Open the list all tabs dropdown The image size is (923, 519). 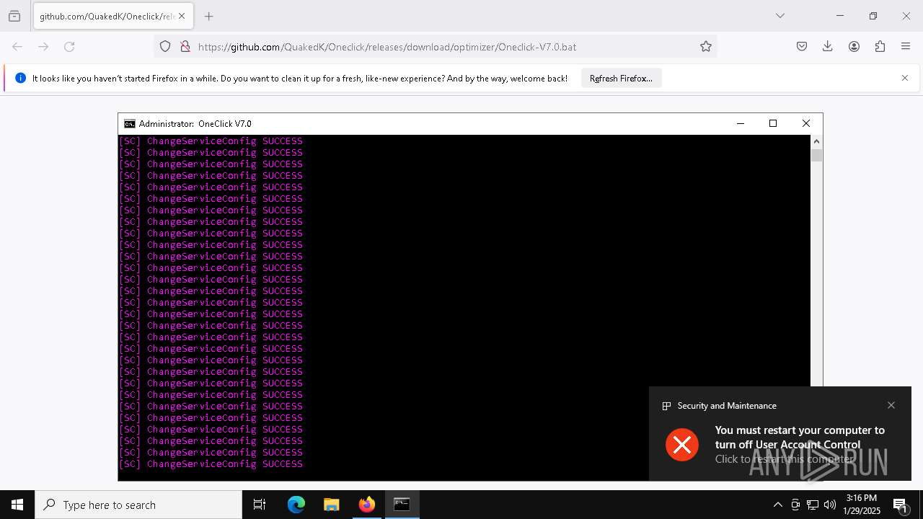(780, 16)
